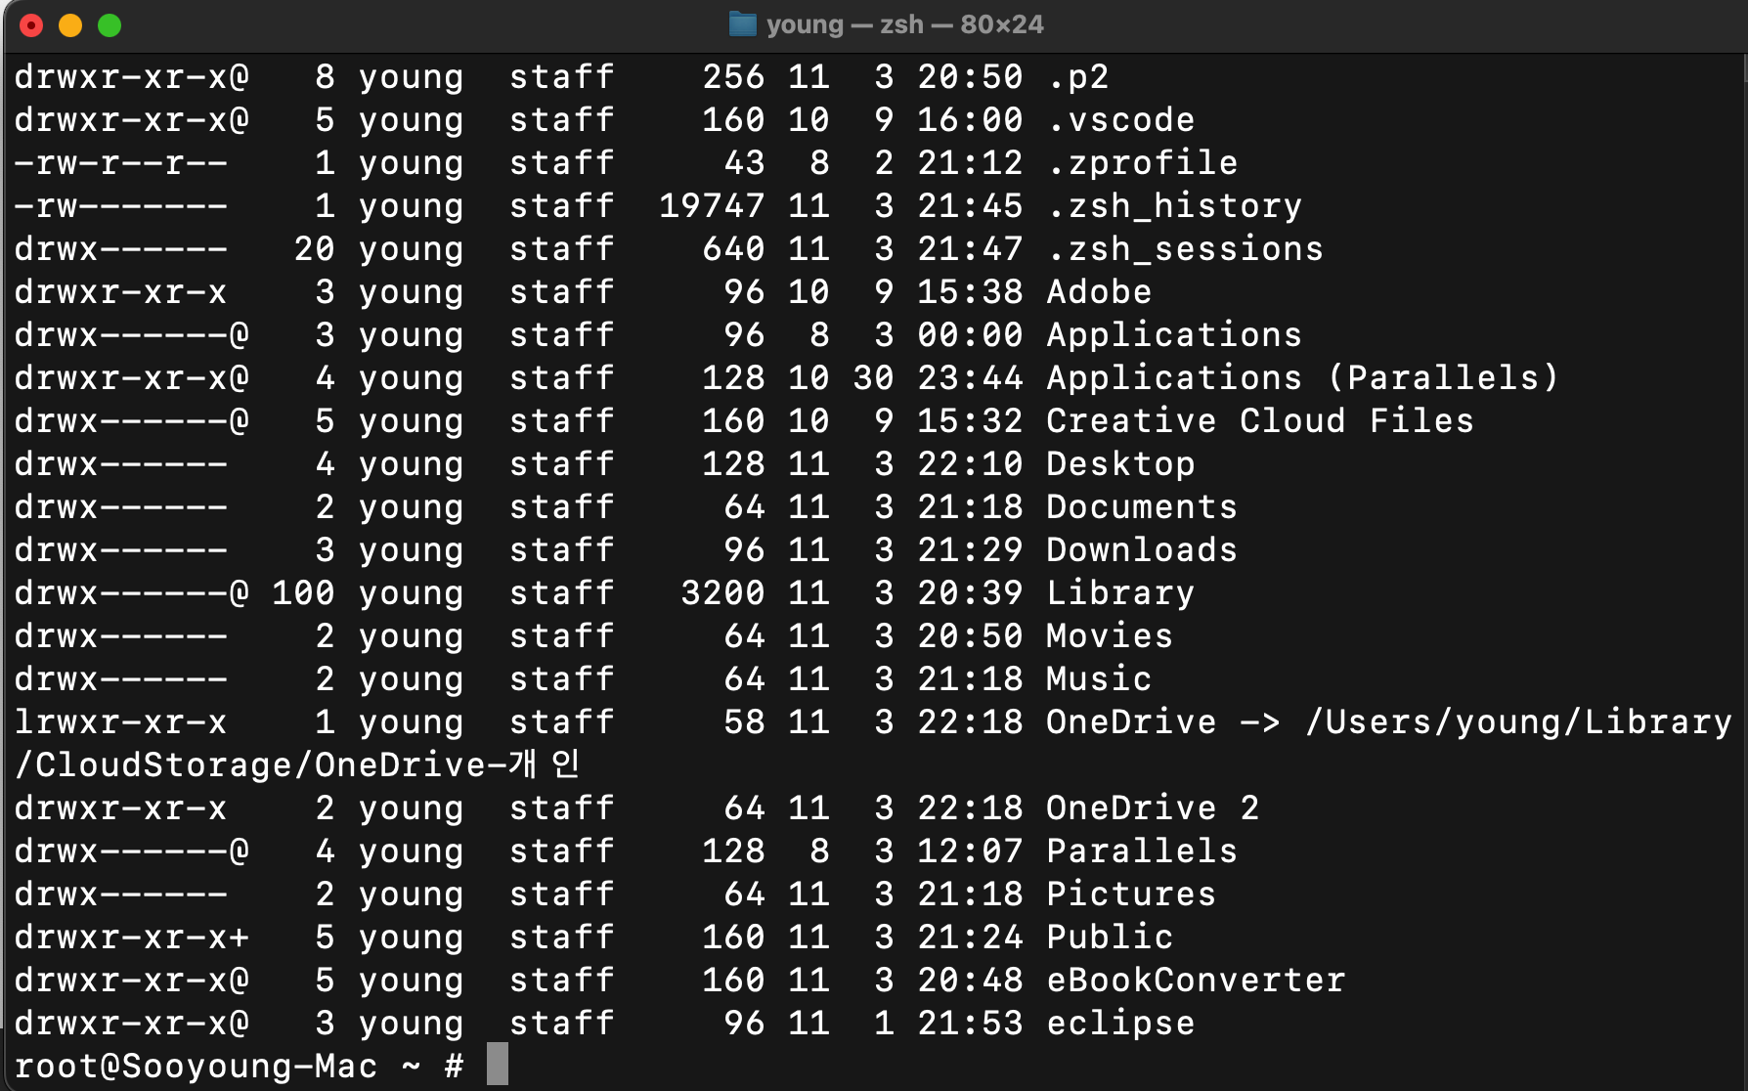Click the Library directory name in listing

1120,593
